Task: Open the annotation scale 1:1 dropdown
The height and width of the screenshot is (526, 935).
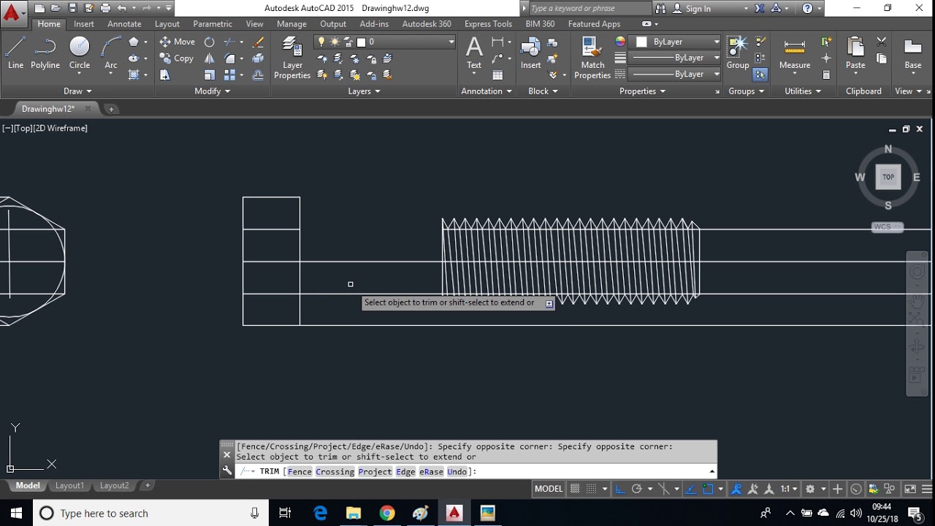Action: point(789,489)
